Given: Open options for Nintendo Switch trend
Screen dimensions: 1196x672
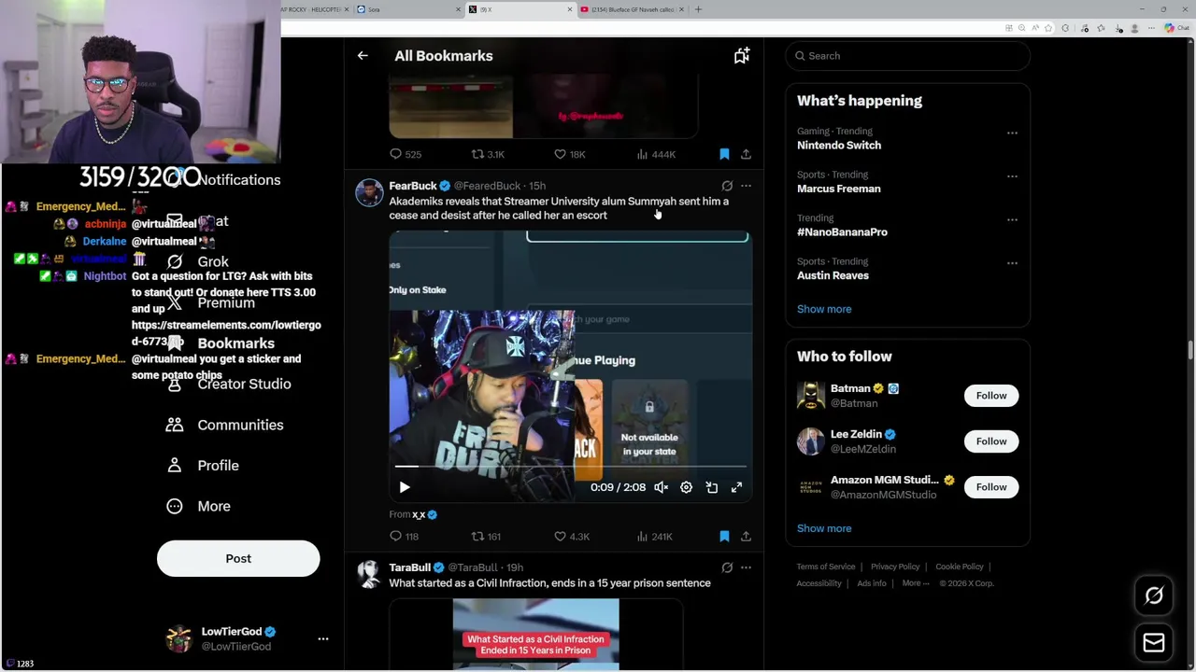Looking at the screenshot, I should [x=1012, y=133].
